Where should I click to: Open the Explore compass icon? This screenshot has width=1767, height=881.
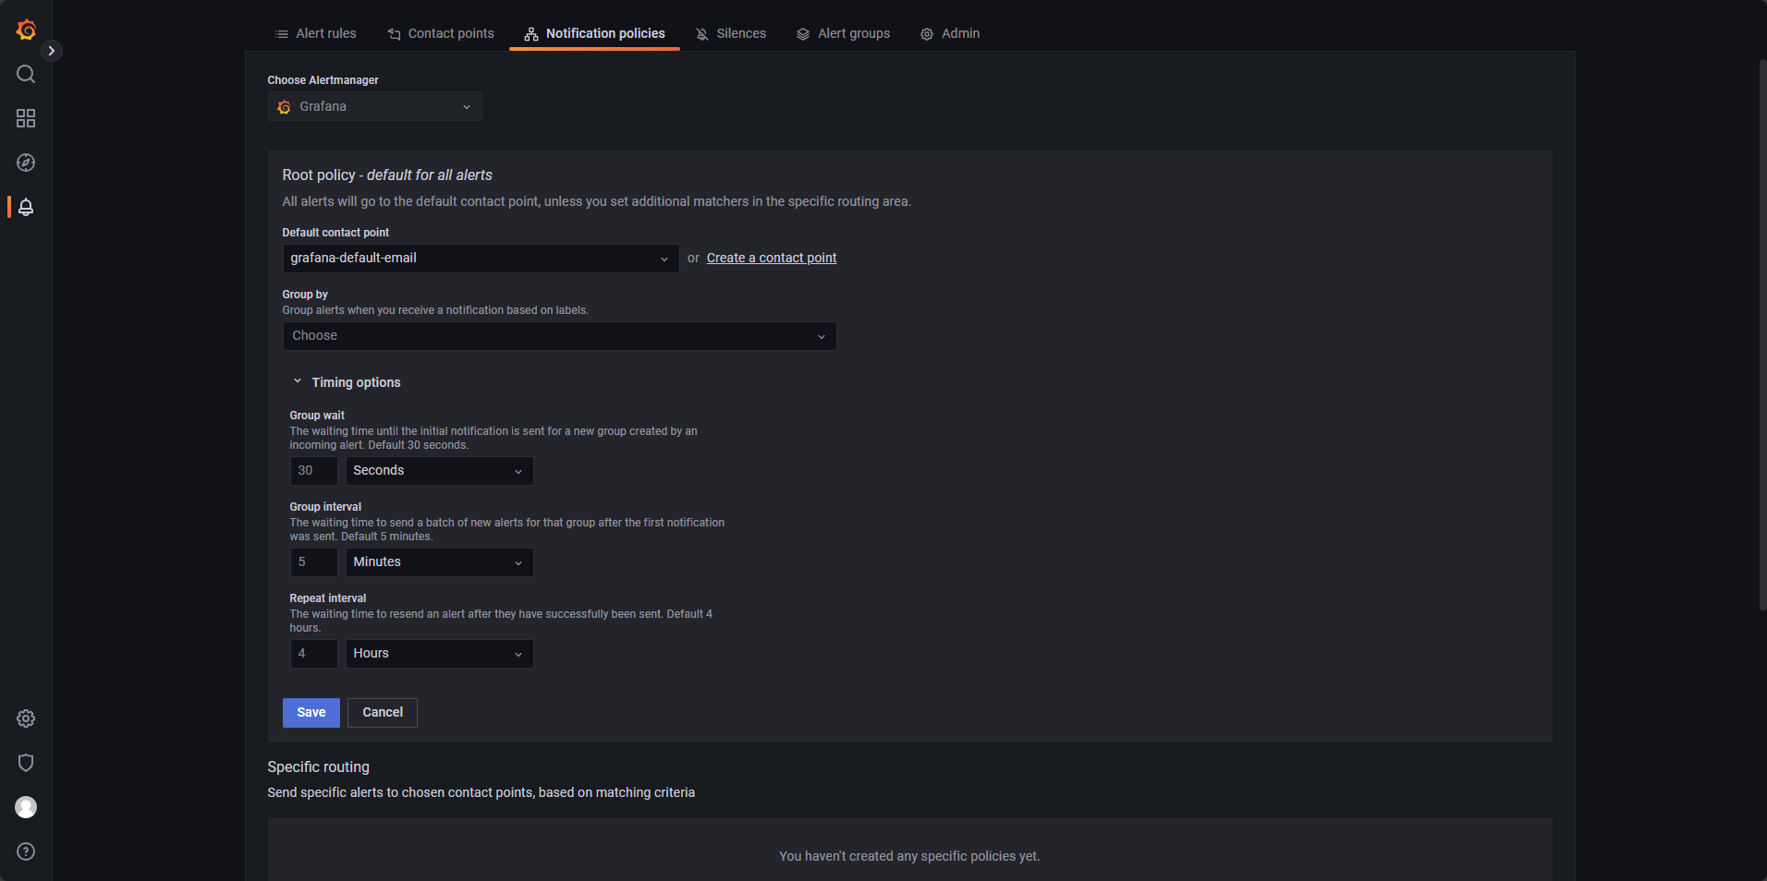click(x=26, y=163)
